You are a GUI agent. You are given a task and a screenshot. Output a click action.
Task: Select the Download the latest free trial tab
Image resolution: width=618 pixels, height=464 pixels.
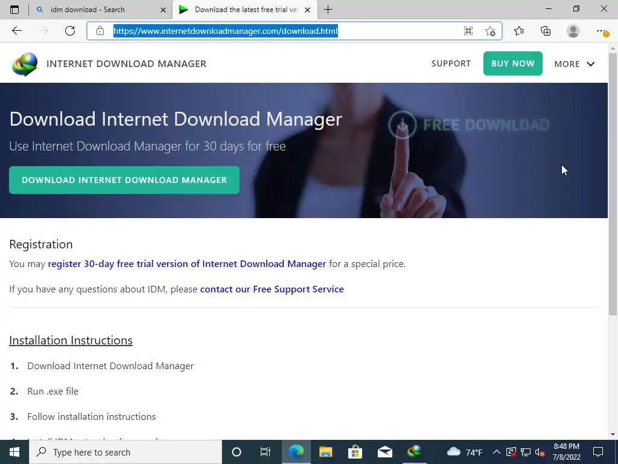point(244,10)
